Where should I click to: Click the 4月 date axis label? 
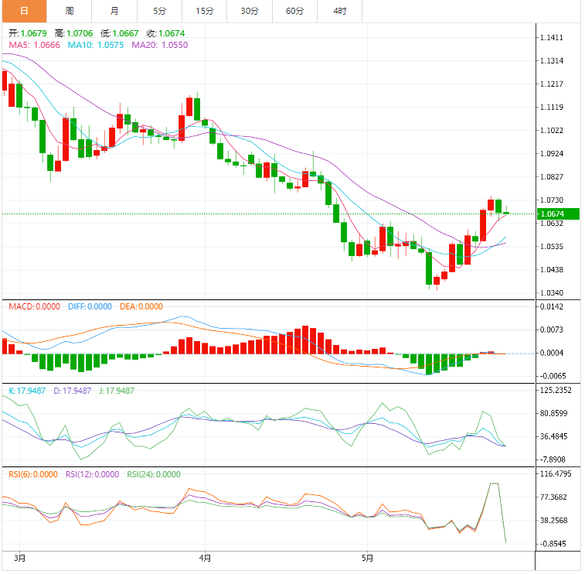205,559
